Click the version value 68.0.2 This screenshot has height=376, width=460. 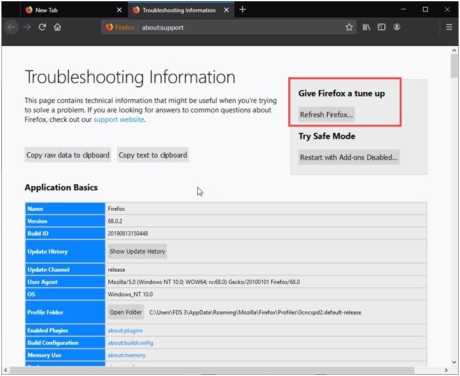115,221
